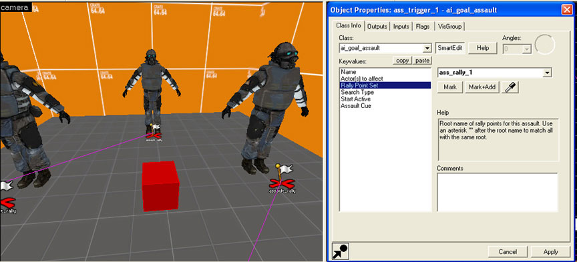577x262 pixels.
Task: Click the Mark button
Action: point(450,87)
